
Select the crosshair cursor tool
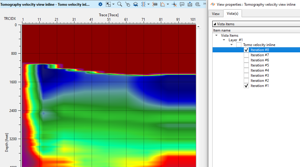(174, 4)
